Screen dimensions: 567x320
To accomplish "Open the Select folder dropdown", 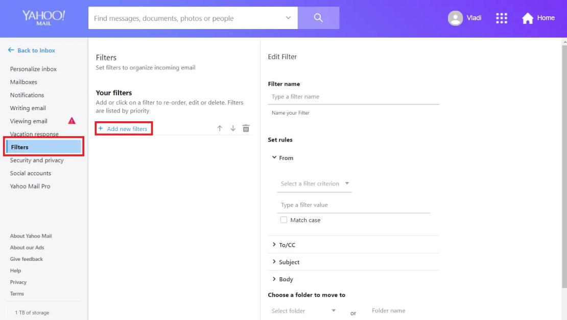I will [x=304, y=310].
